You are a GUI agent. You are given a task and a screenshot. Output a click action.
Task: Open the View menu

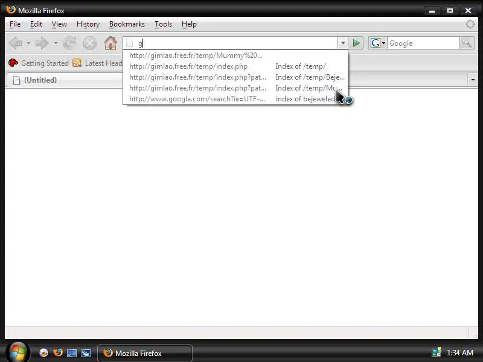click(x=59, y=24)
